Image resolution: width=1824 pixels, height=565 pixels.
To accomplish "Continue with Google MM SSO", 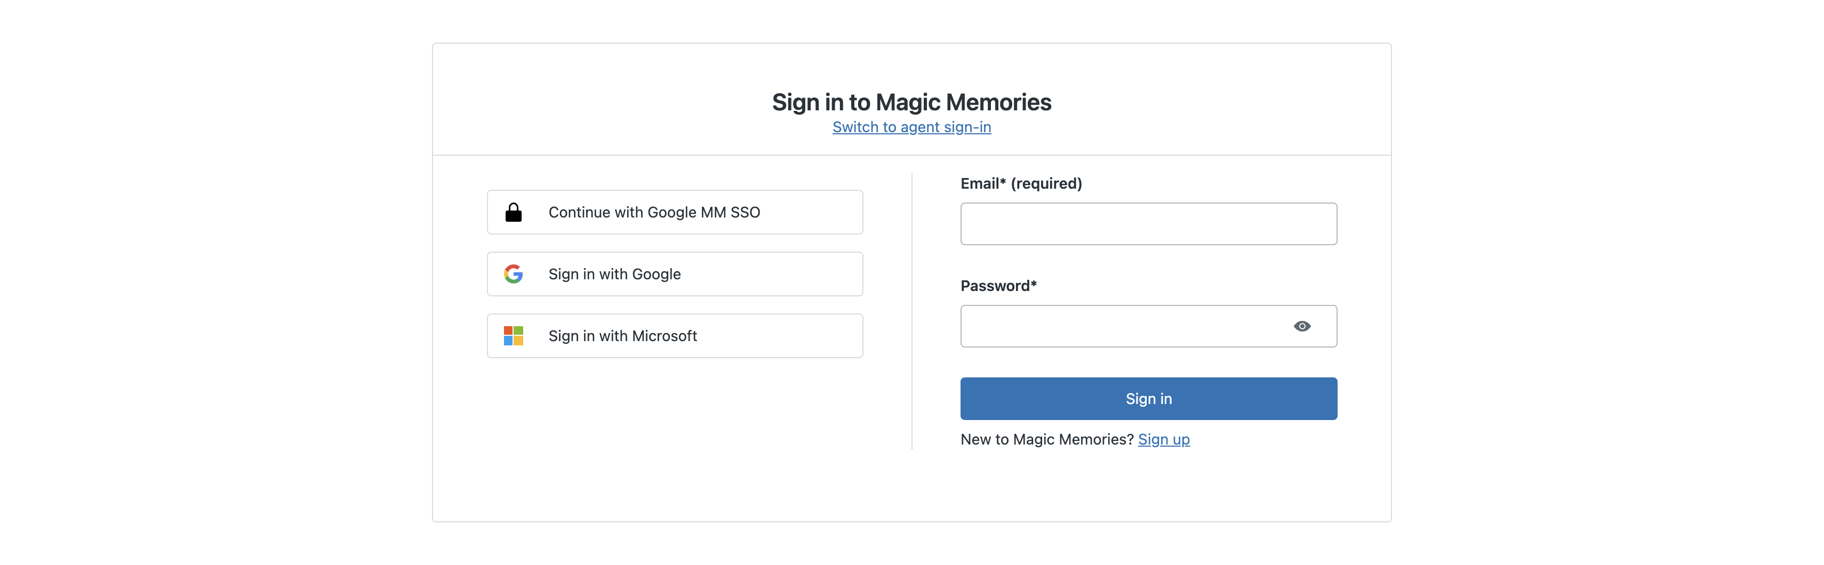I will point(653,212).
